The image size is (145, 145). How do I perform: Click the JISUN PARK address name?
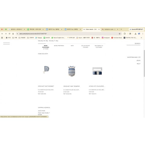[41, 111]
